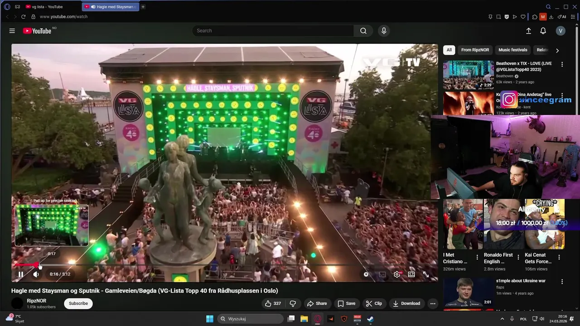Open player settings gear with HD badge
The width and height of the screenshot is (580, 326).
point(397,274)
